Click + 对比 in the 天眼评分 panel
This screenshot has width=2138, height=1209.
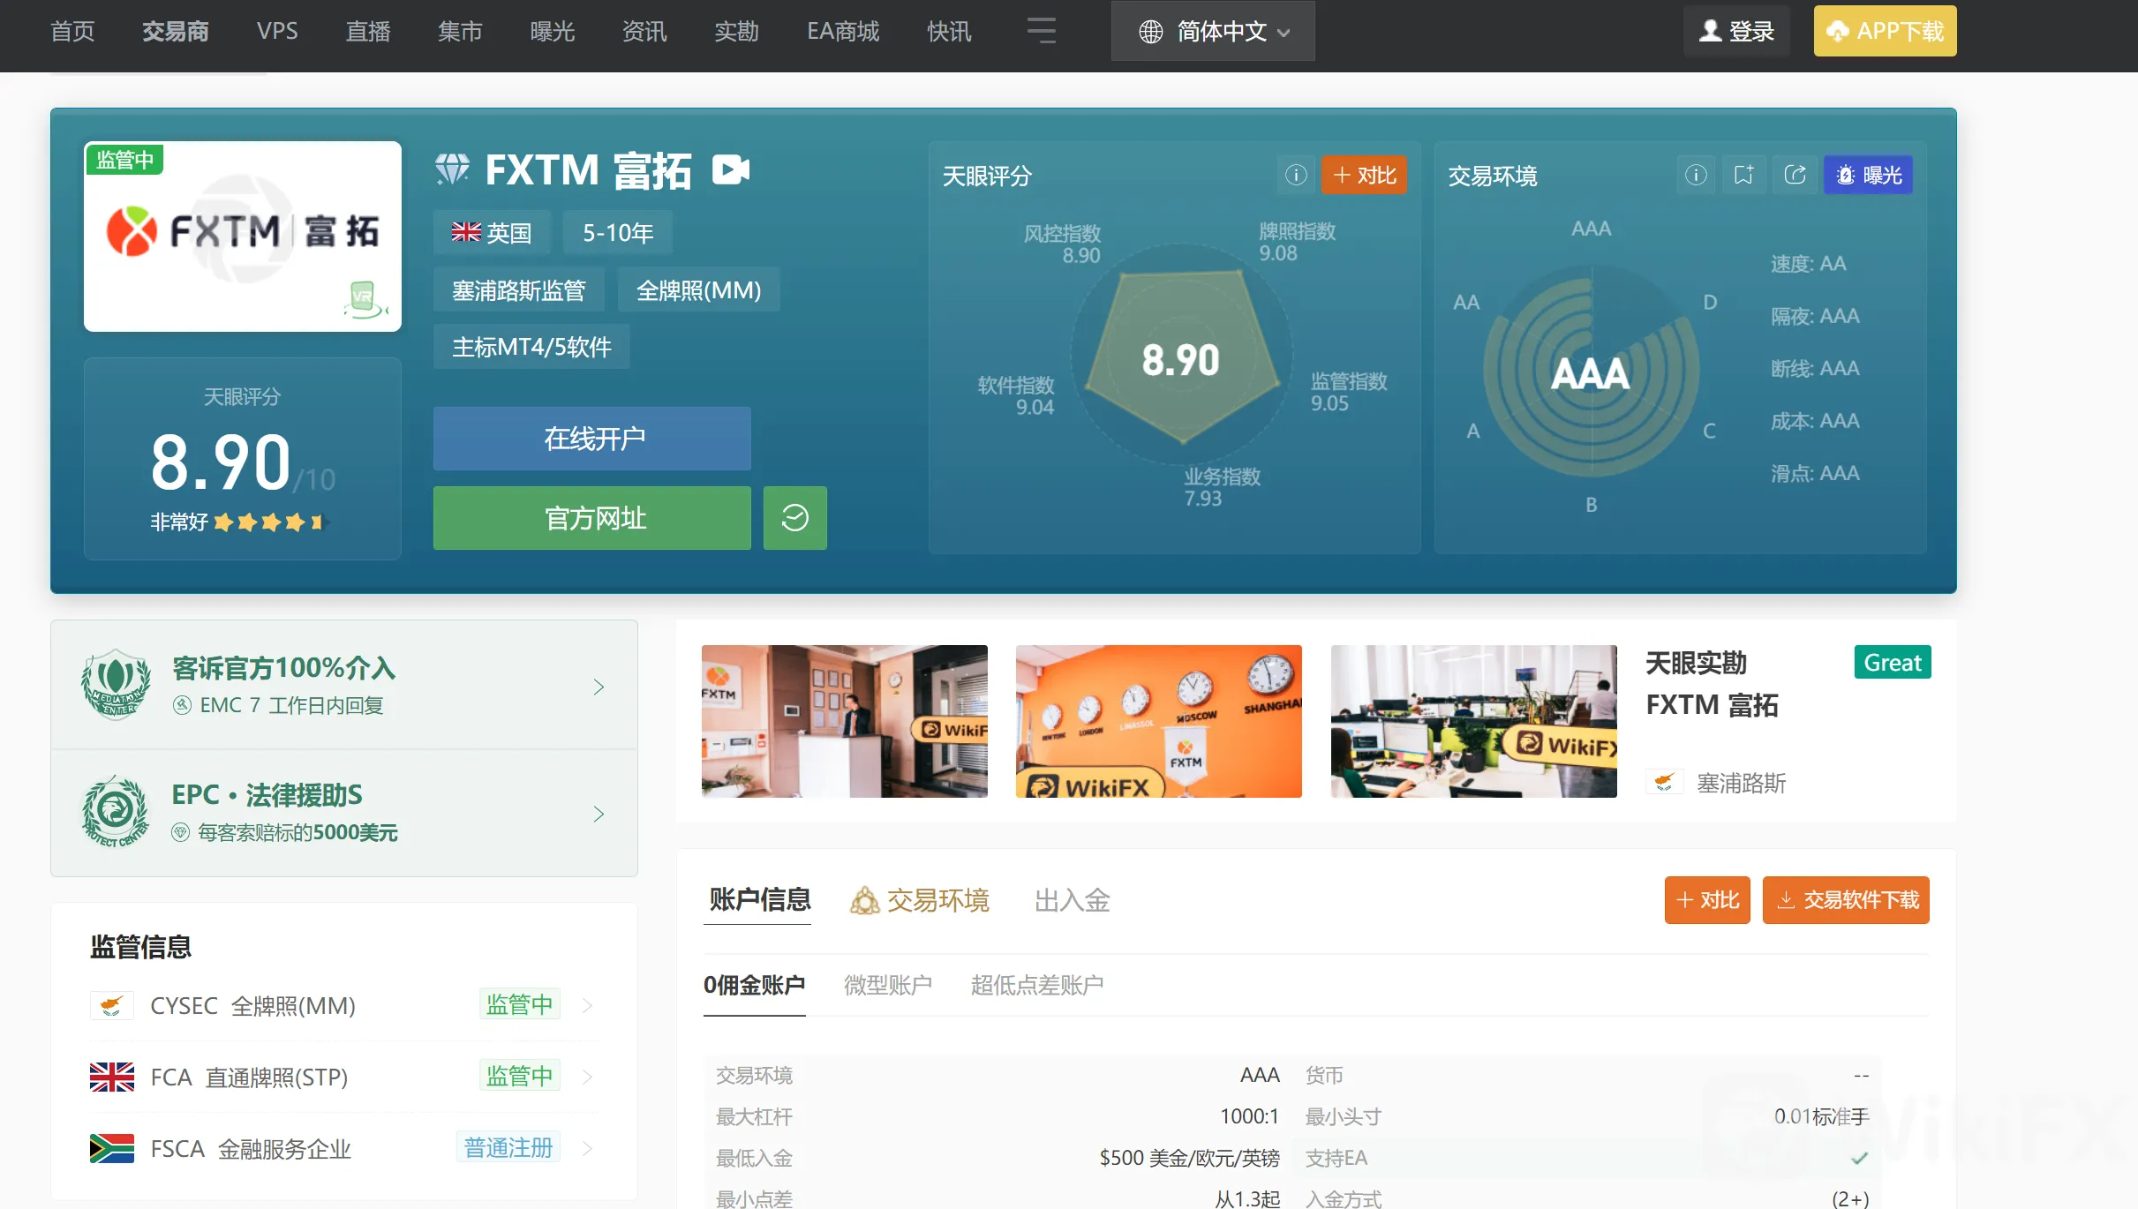click(1364, 175)
